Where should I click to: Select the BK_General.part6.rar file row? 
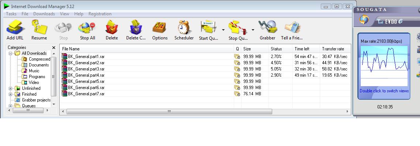(205, 88)
